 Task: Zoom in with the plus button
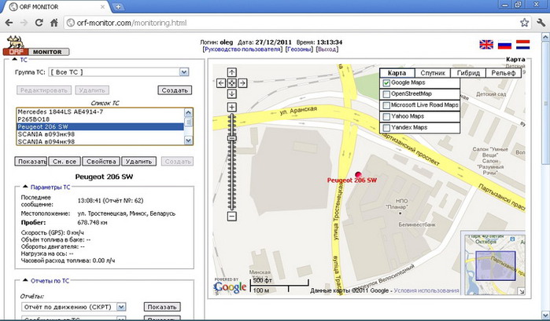pos(231,107)
